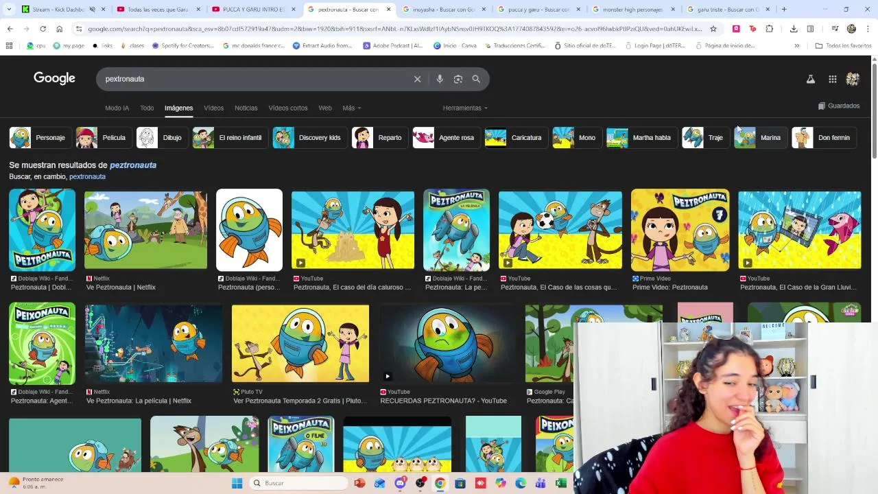The image size is (878, 494).
Task: Open the Pronto amanece weather widget
Action: pyautogui.click(x=36, y=482)
